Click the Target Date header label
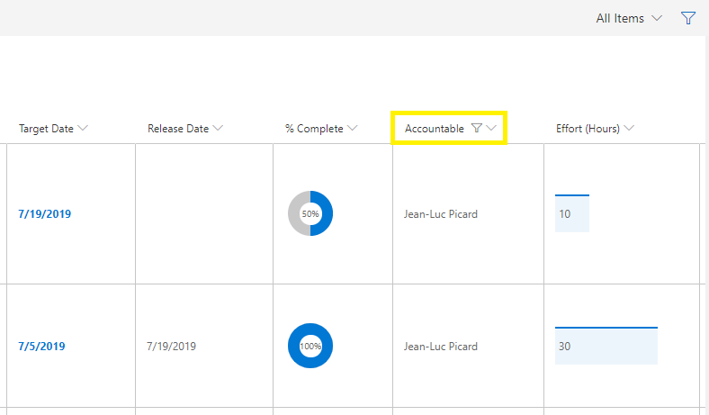 46,129
